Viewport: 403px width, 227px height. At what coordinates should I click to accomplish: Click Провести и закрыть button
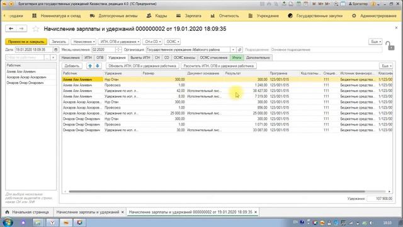pos(26,42)
